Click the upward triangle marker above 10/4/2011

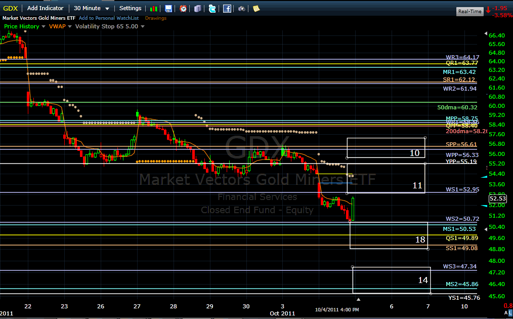(359, 299)
